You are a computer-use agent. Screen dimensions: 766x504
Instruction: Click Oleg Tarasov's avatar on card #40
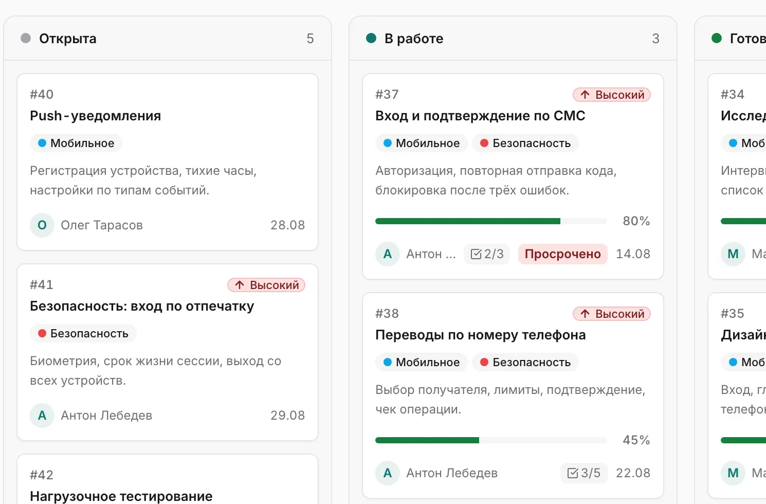pos(42,225)
